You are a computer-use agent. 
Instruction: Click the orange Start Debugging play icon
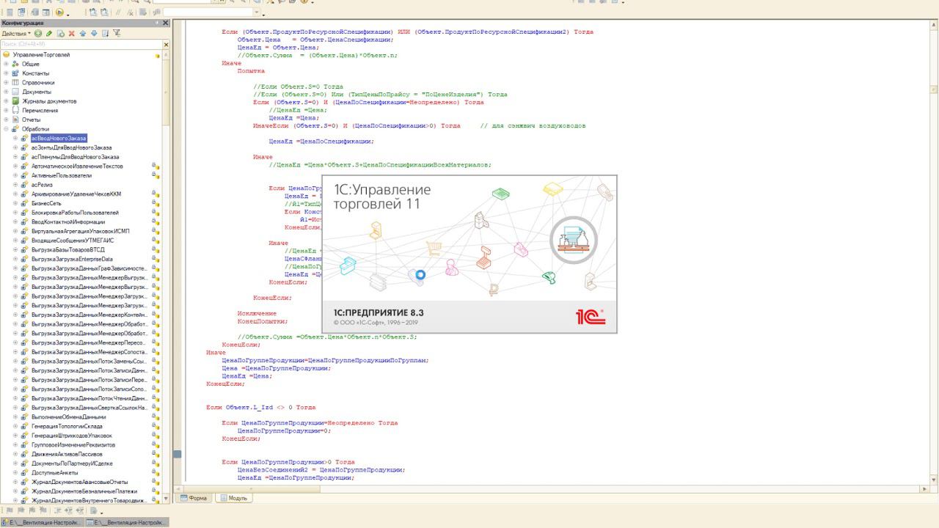tap(60, 12)
